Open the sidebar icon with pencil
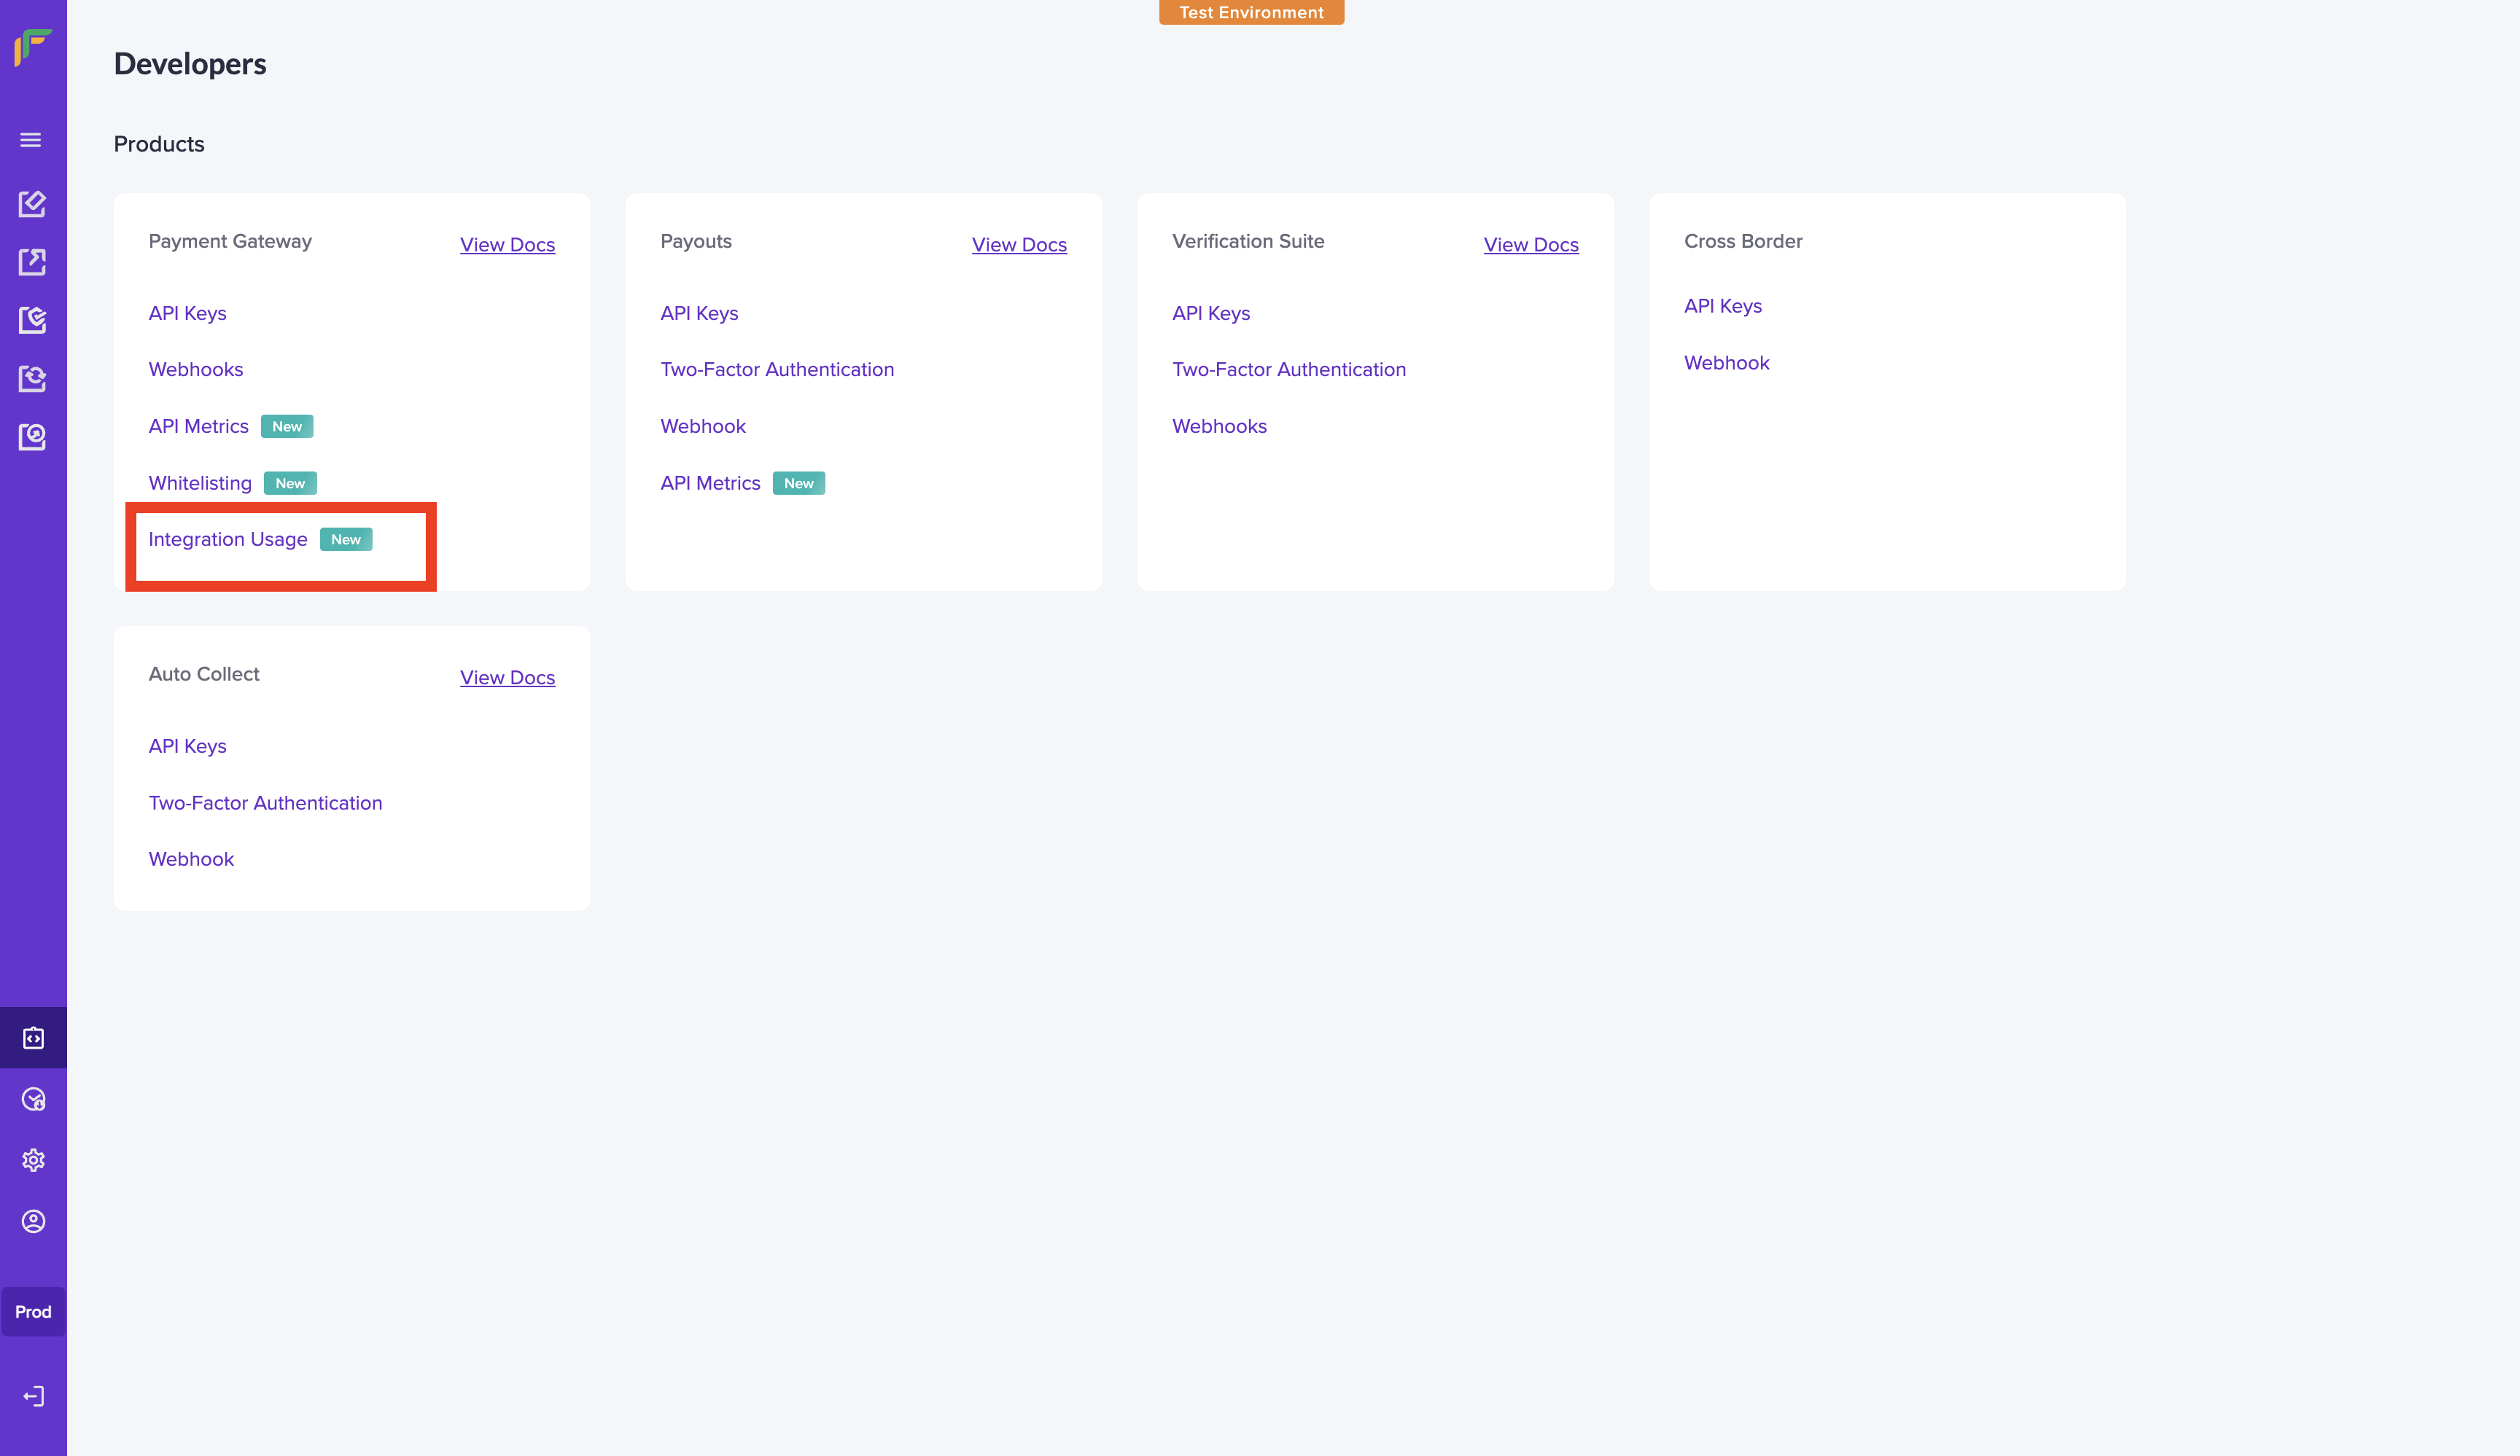2520x1456 pixels. coord(32,204)
